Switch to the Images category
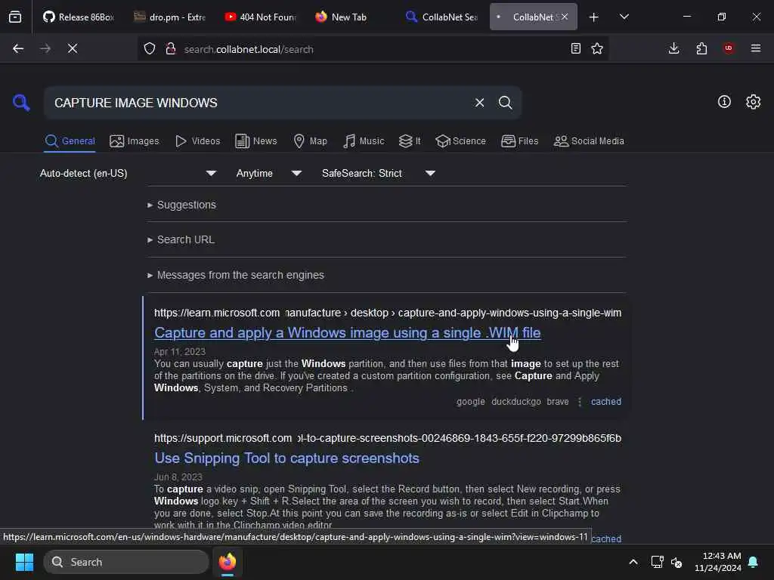Viewport: 774px width, 580px height. pyautogui.click(x=135, y=141)
